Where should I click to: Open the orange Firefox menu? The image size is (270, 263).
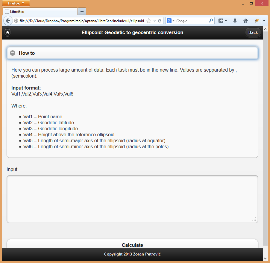[16, 3]
